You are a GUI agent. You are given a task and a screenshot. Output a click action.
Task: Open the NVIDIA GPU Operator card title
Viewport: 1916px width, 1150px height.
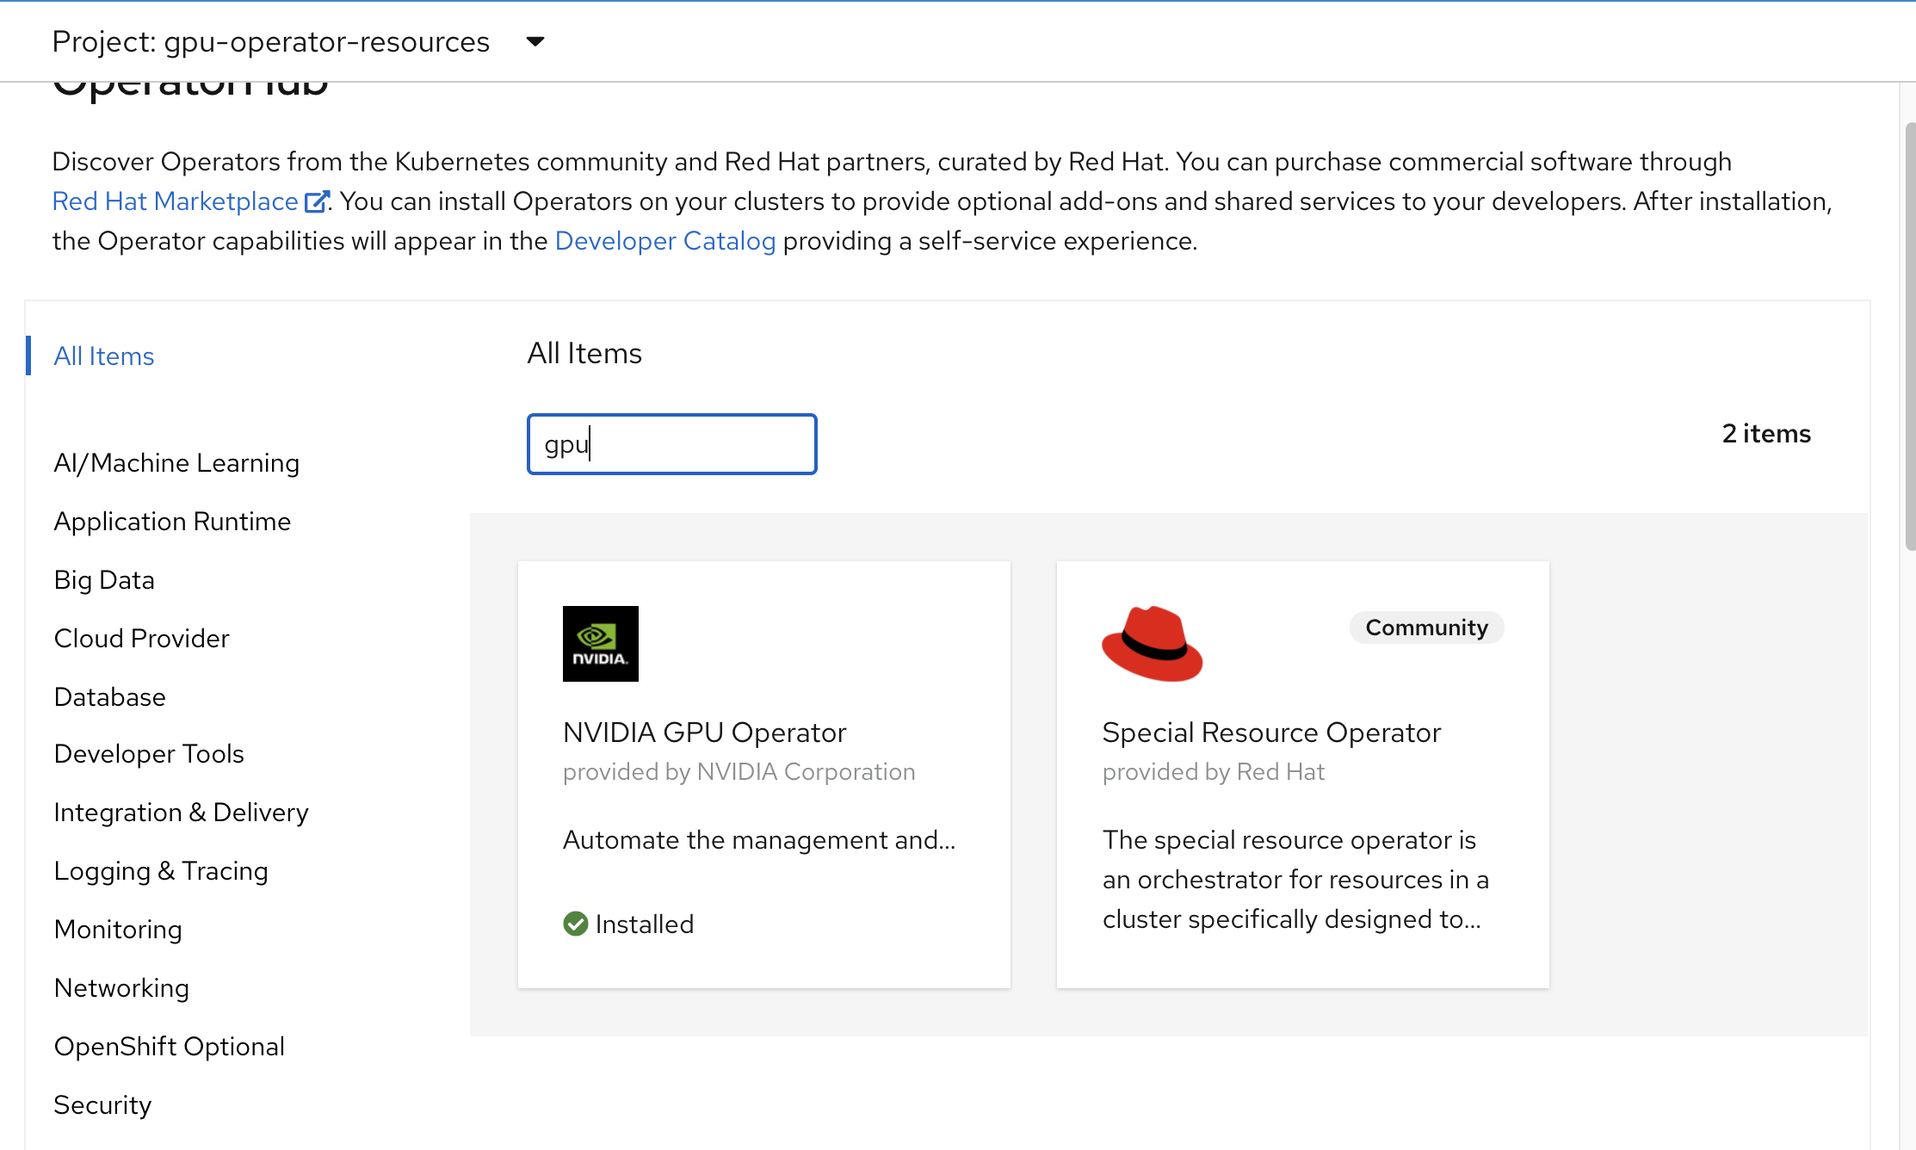tap(704, 733)
